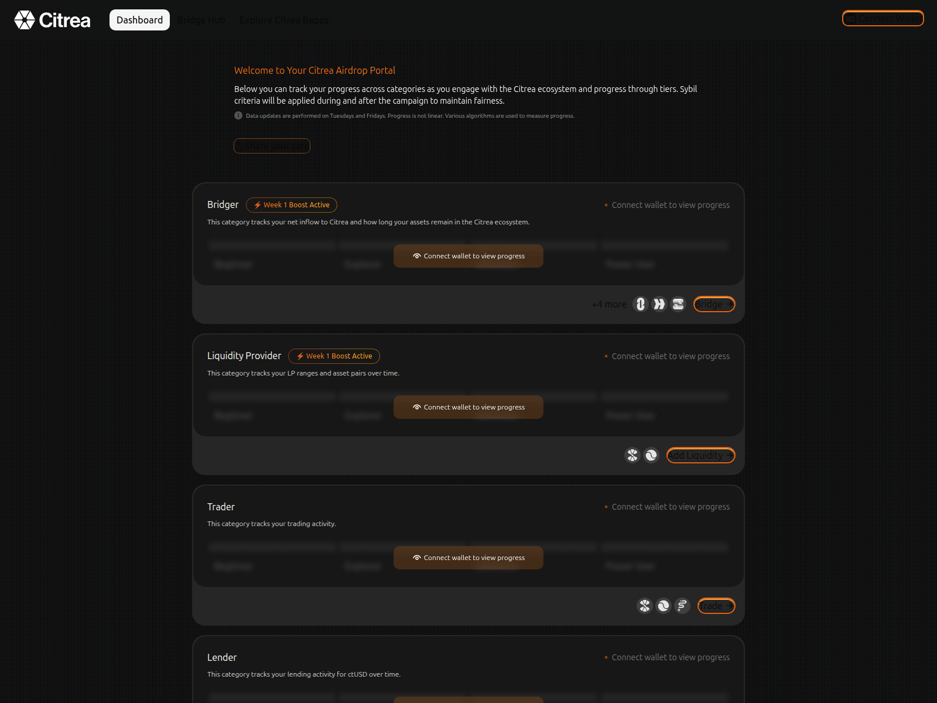Open the Trade arrow link
This screenshot has width=937, height=703.
(716, 606)
